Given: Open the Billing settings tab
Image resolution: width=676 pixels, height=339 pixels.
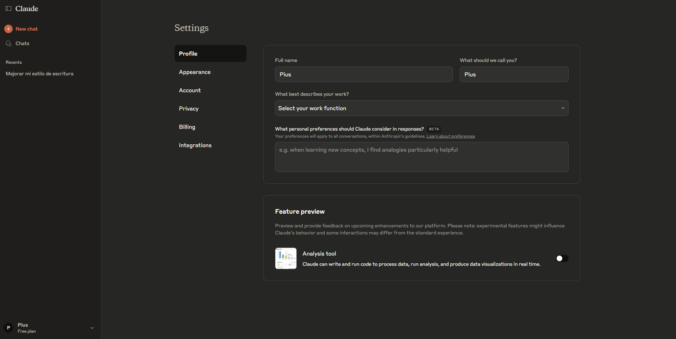Looking at the screenshot, I should [187, 127].
